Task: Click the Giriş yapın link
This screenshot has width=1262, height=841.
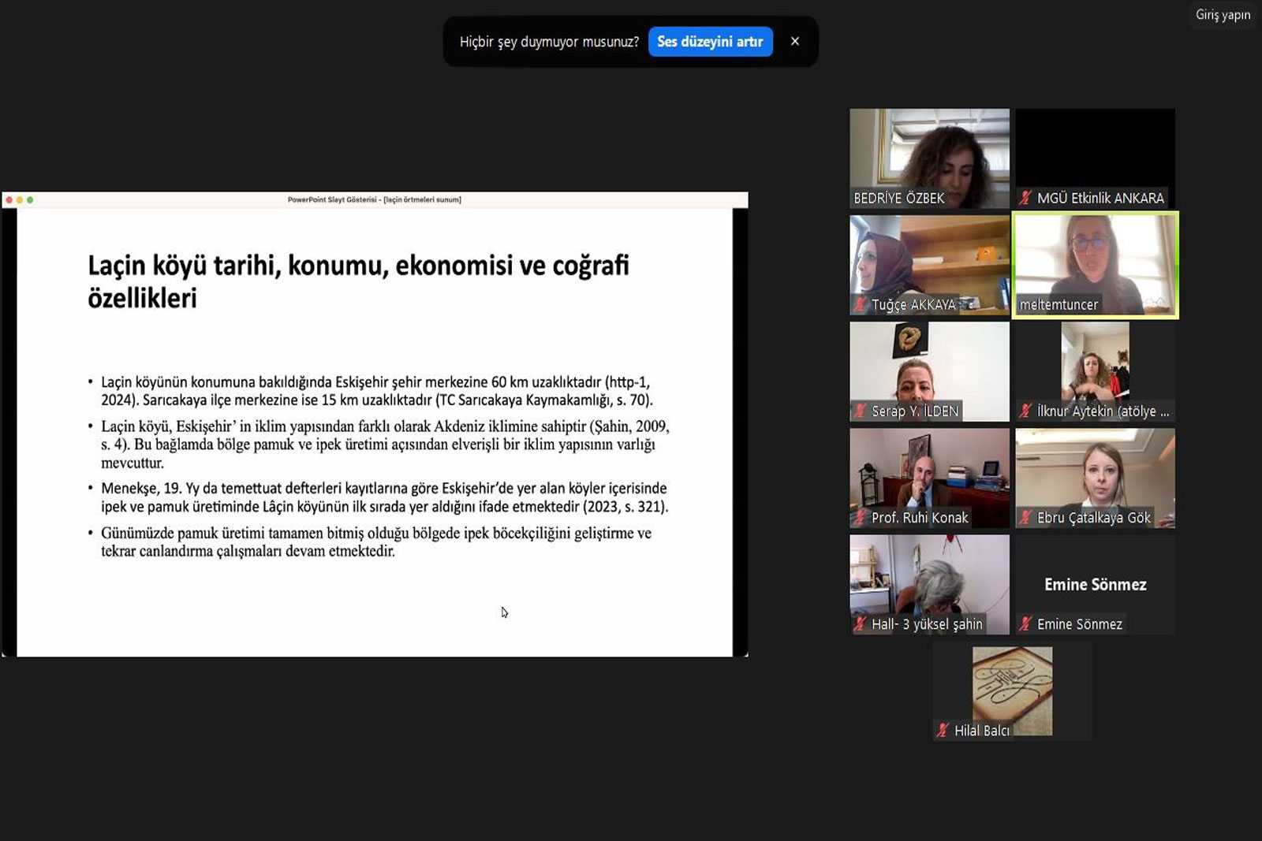Action: [x=1223, y=15]
